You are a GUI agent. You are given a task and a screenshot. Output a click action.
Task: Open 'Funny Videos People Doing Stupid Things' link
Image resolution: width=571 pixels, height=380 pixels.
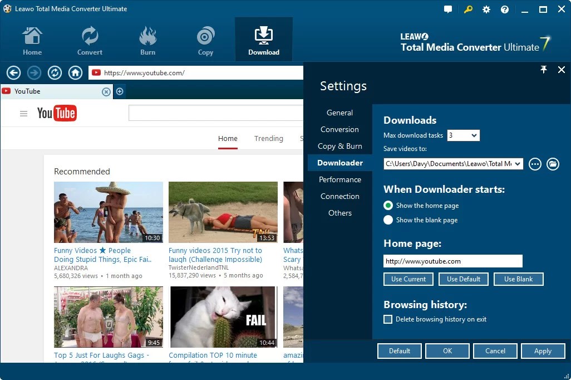[x=103, y=255]
